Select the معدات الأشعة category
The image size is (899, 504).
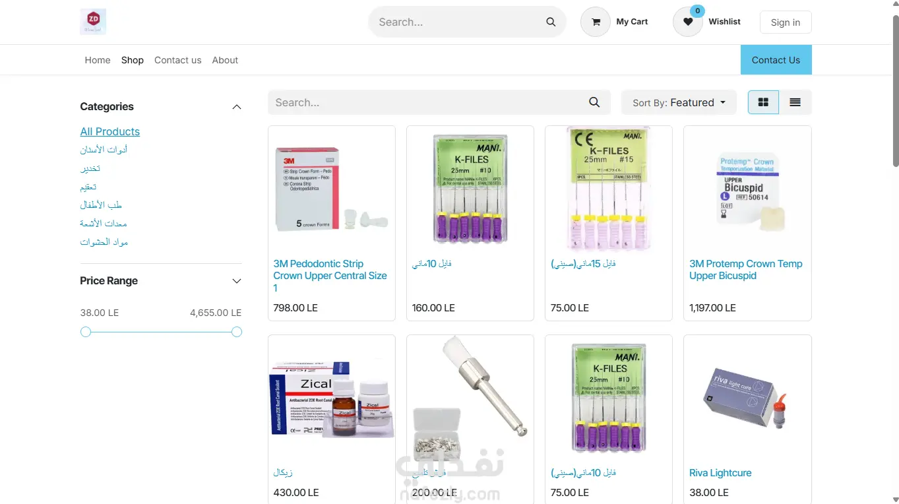click(x=104, y=224)
